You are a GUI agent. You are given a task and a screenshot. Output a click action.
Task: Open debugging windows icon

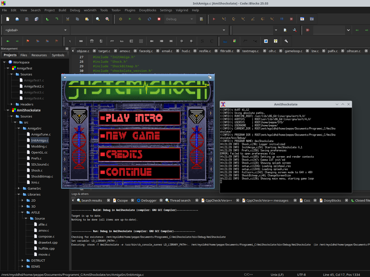(302, 19)
